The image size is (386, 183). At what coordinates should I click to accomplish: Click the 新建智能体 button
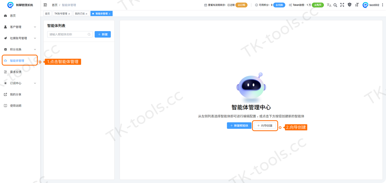pos(239,125)
